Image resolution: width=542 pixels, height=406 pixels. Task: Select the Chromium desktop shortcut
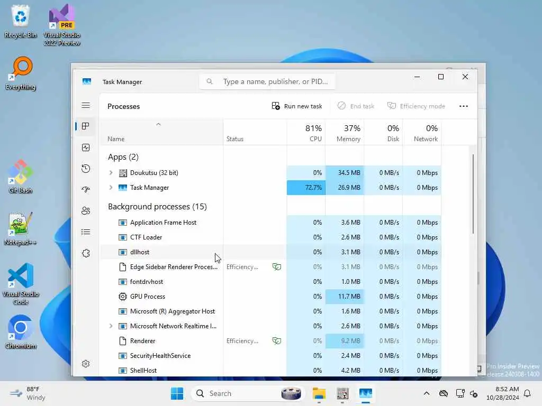pyautogui.click(x=21, y=332)
